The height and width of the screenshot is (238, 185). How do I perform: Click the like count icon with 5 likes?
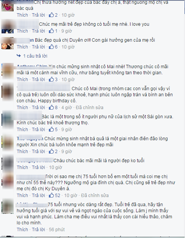51,129
